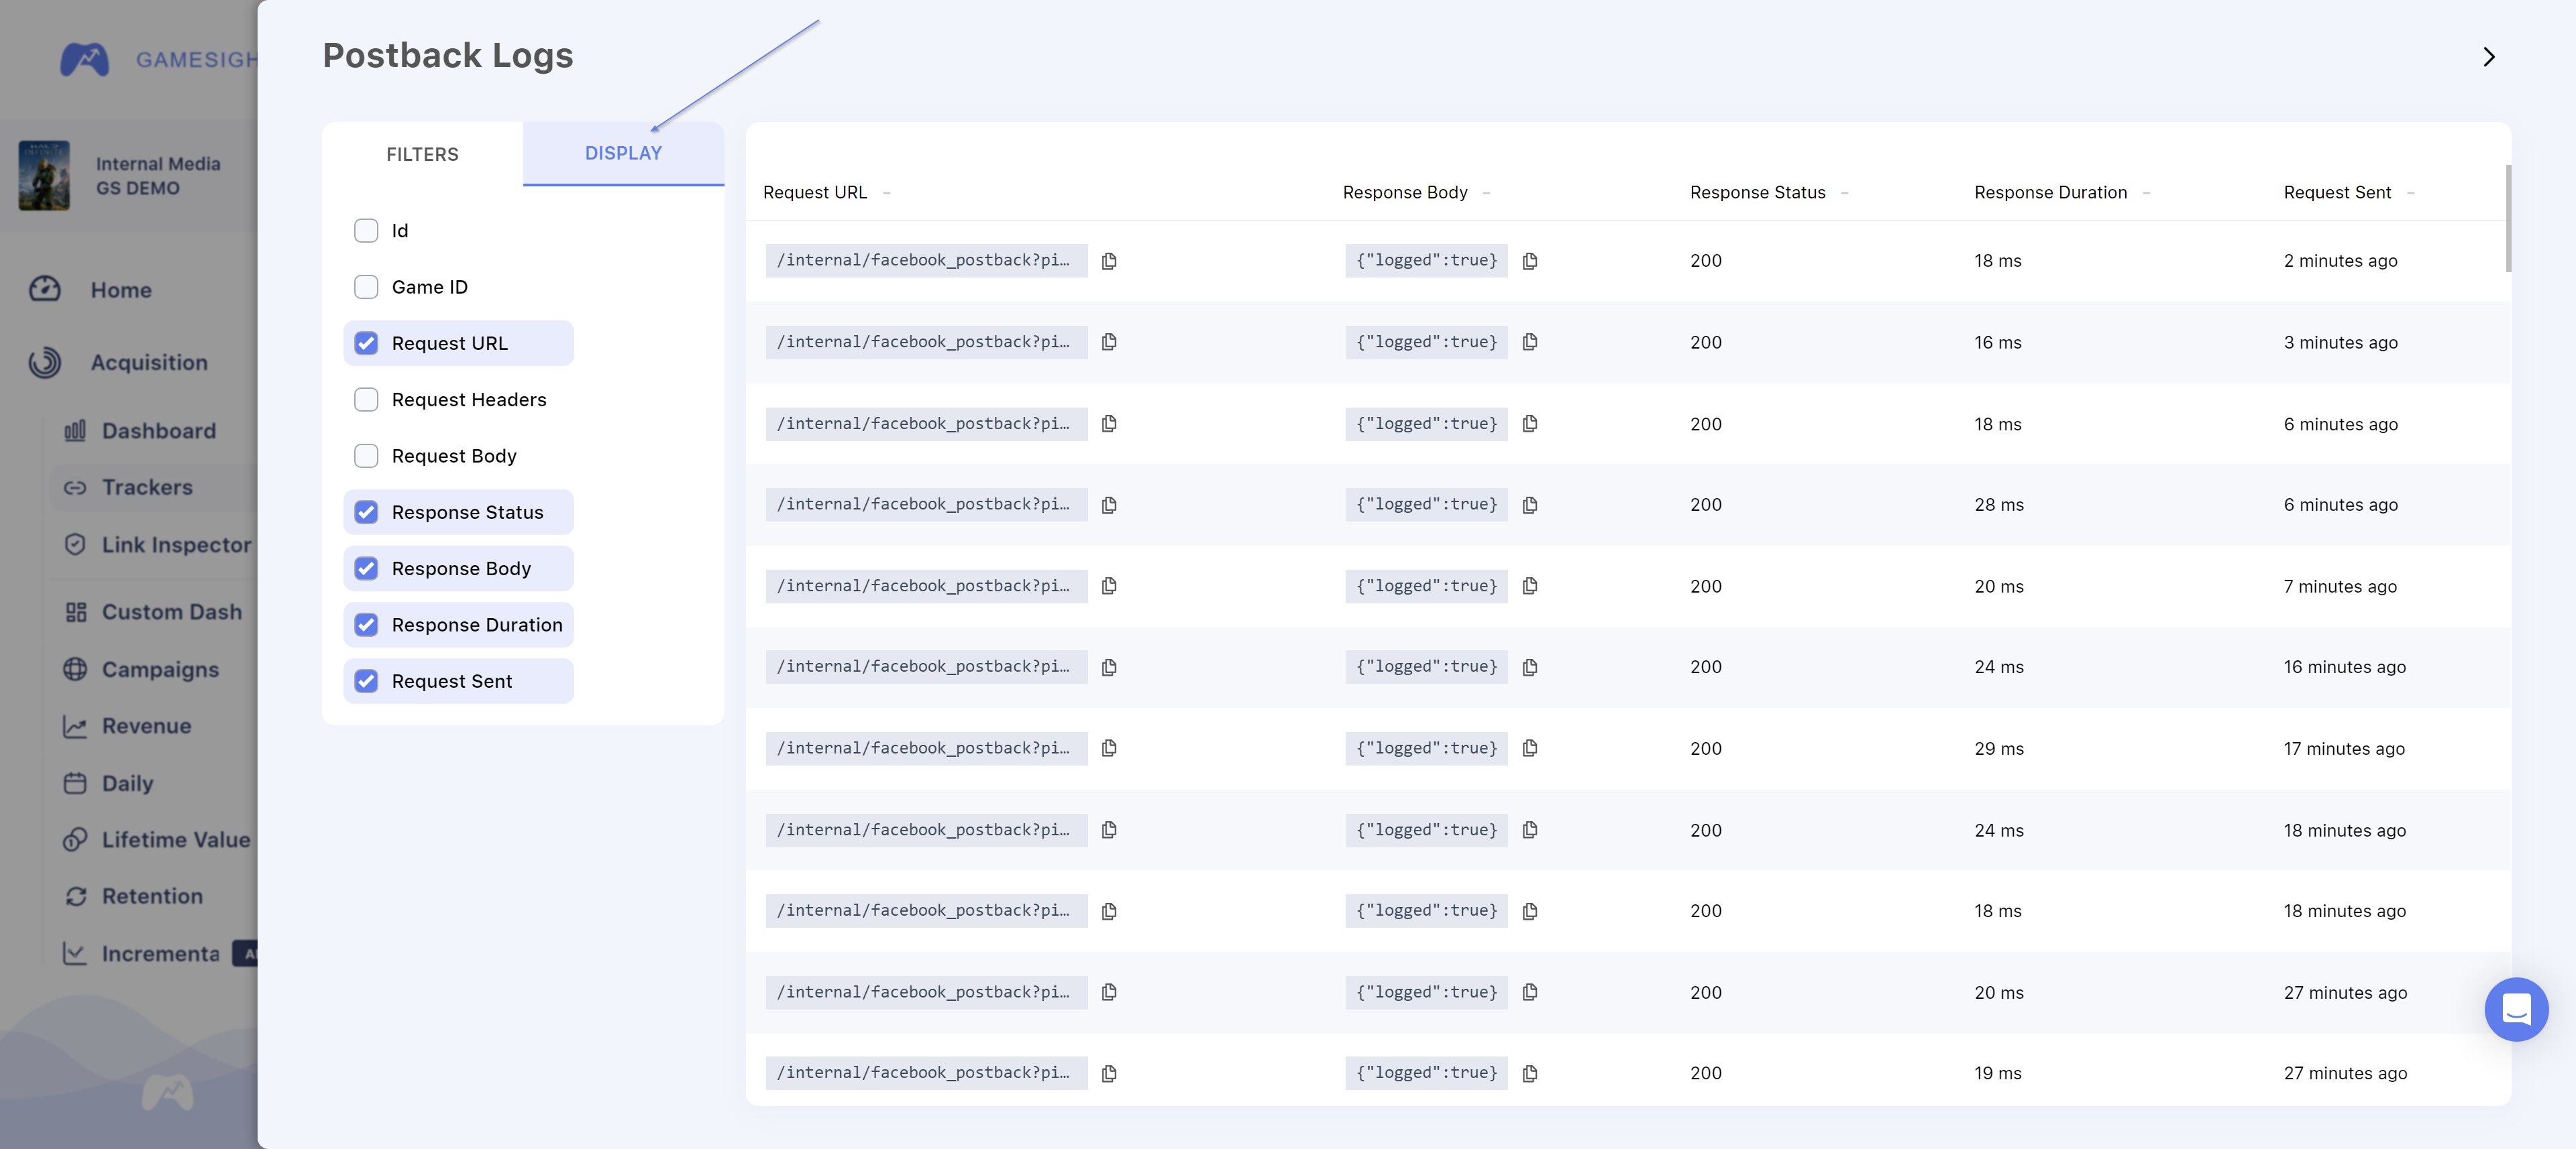Click the Daily calendar icon
The height and width of the screenshot is (1149, 2576).
(x=75, y=784)
